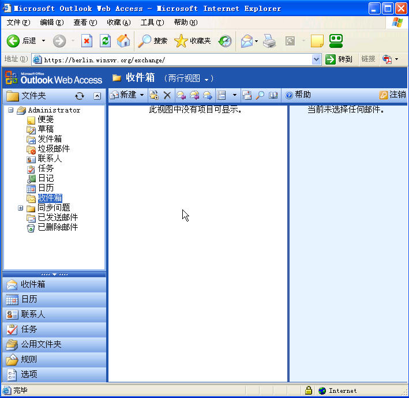
Task: Click the 规则 navigation pane button
Action: coord(29,359)
